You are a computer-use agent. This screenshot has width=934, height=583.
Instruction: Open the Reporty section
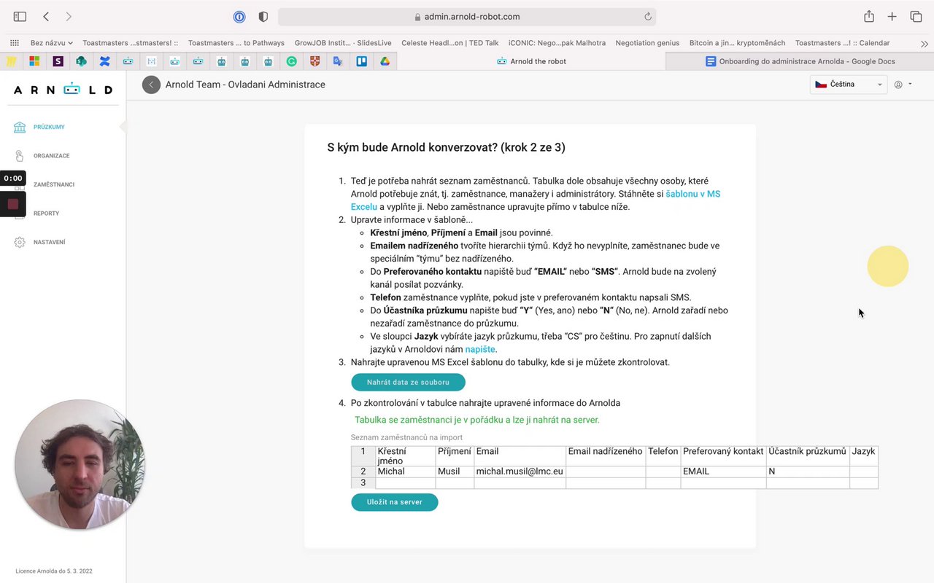pos(46,214)
